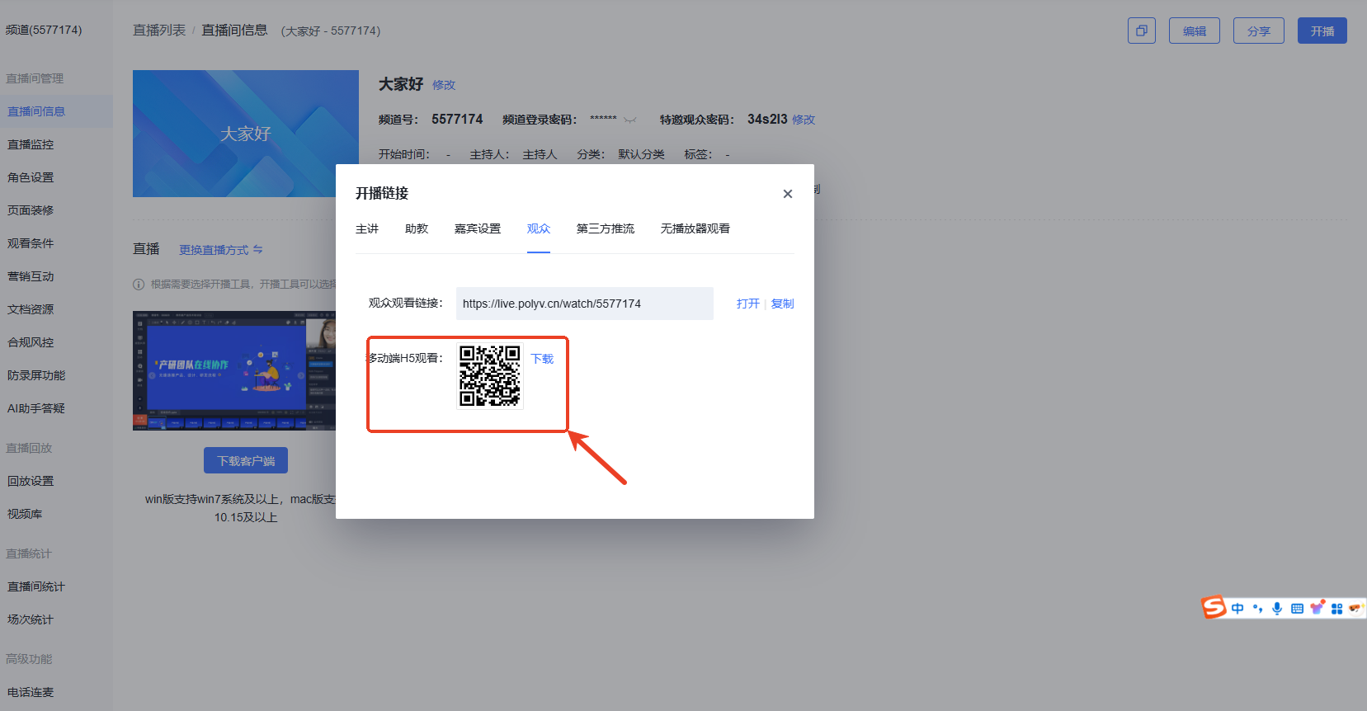Image resolution: width=1367 pixels, height=711 pixels.
Task: Close the 开播链接 dialog
Action: click(787, 194)
